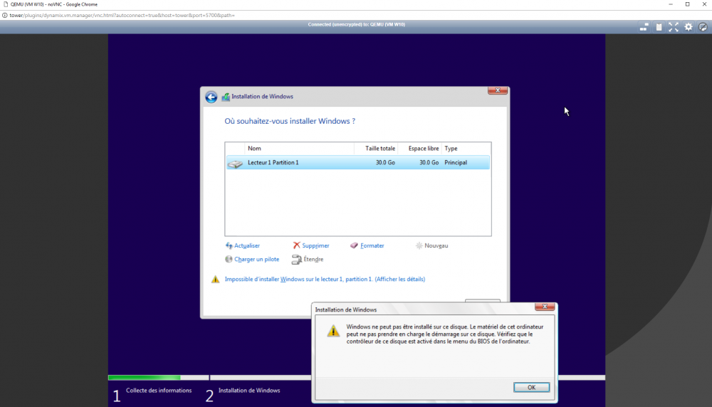Click Nouveau to create partition

[x=436, y=245]
